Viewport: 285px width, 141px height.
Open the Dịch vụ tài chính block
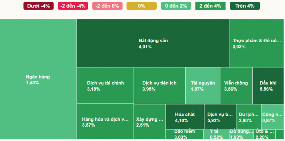tap(105, 86)
